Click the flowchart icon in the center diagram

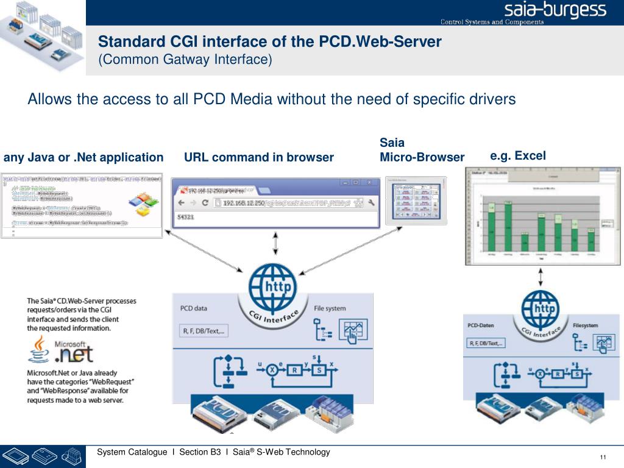230,371
